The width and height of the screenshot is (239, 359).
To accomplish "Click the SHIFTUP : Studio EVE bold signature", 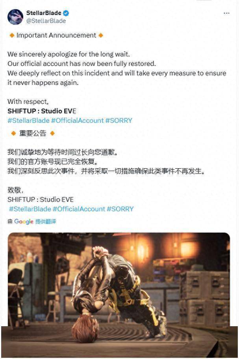I will coord(42,111).
